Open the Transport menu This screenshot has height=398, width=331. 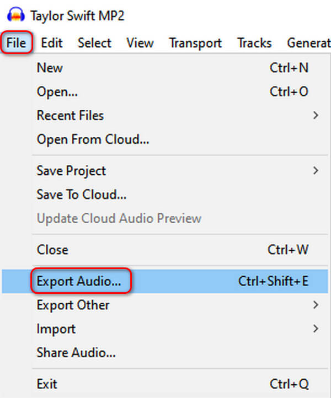click(x=195, y=42)
